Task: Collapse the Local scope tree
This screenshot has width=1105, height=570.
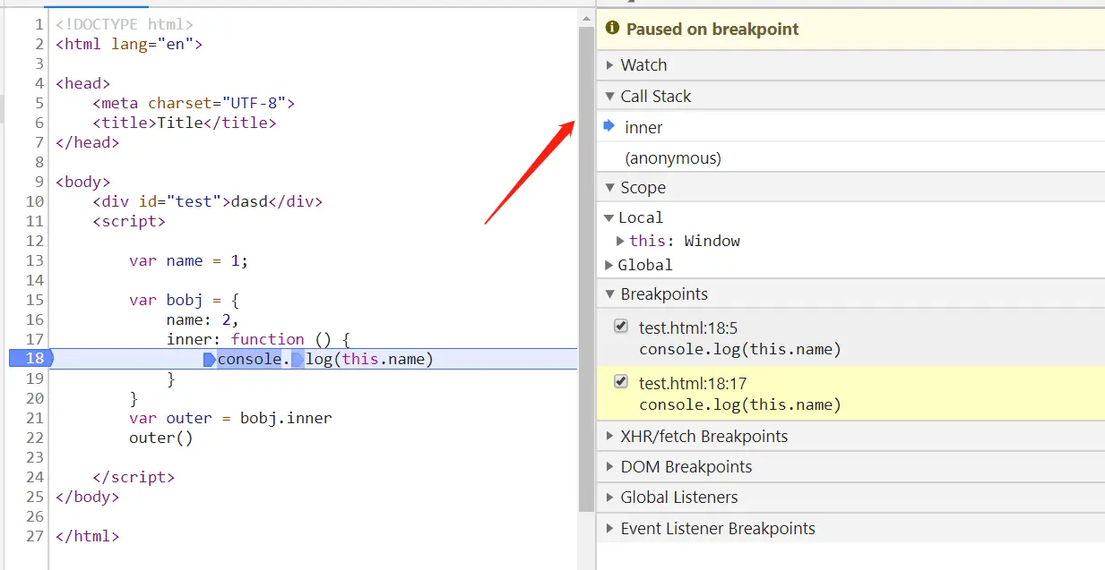Action: pos(609,217)
